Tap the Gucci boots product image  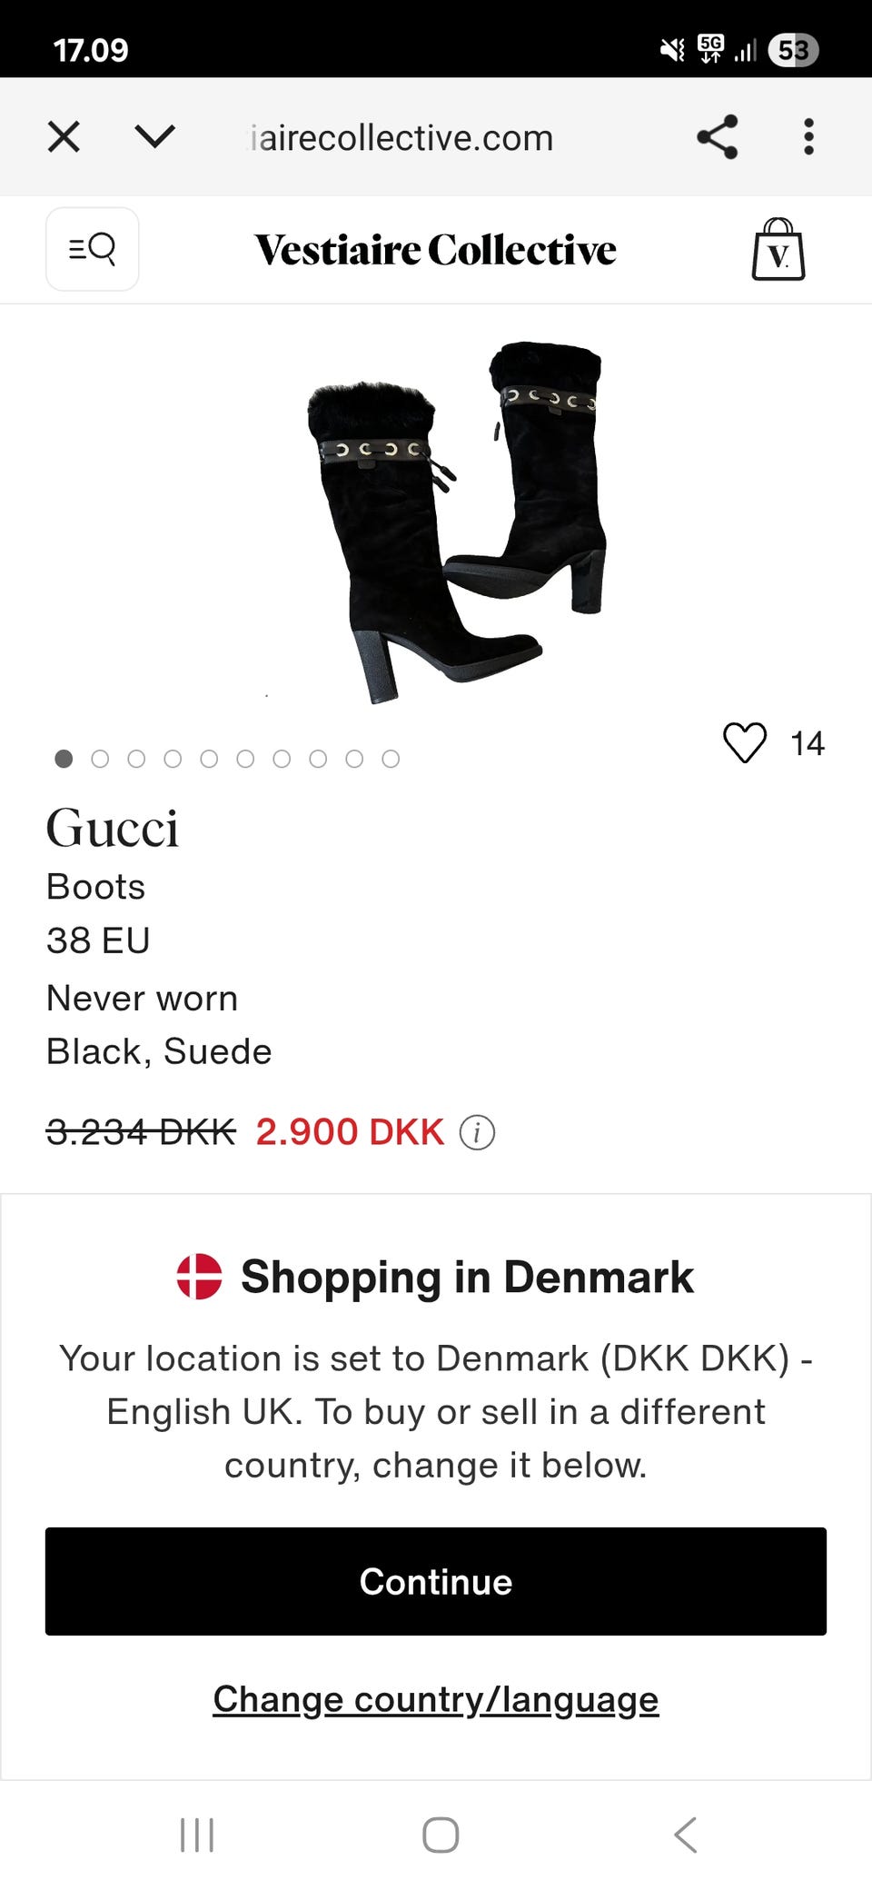pos(454,522)
